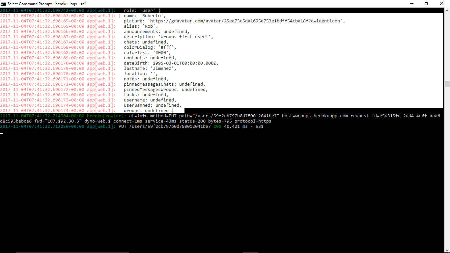Click the text 'method=PUT' in router line
450x253 pixels.
pyautogui.click(x=163, y=116)
